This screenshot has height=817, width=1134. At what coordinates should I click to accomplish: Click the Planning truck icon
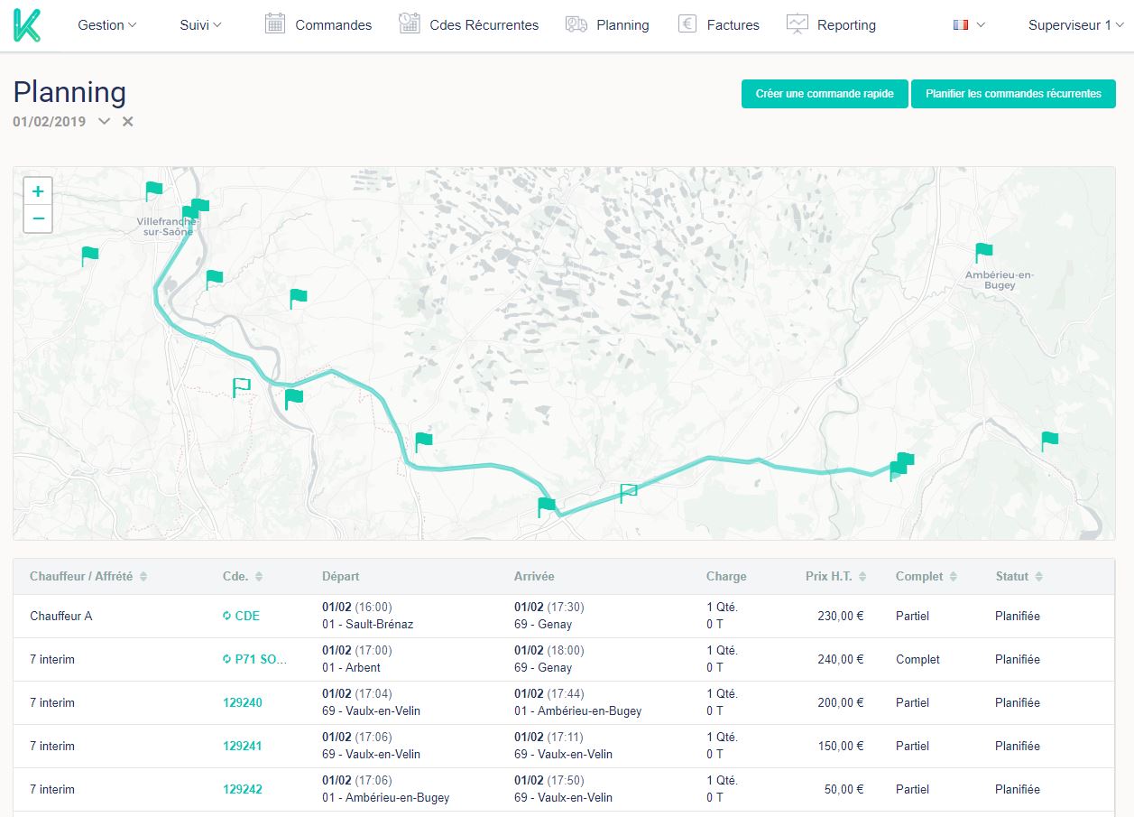576,24
